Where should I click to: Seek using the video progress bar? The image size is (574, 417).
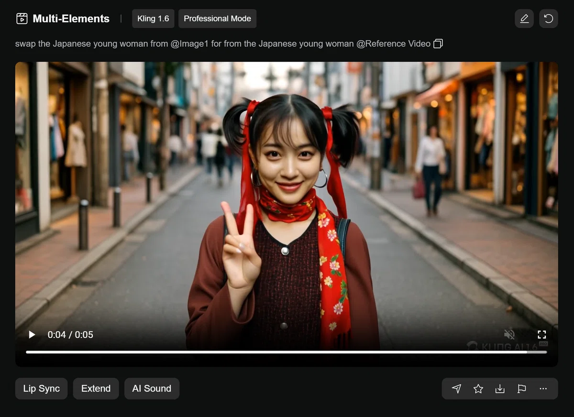tap(286, 352)
